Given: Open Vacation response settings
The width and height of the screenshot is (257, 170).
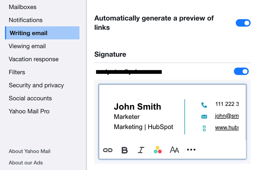Looking at the screenshot, I should click(x=33, y=59).
